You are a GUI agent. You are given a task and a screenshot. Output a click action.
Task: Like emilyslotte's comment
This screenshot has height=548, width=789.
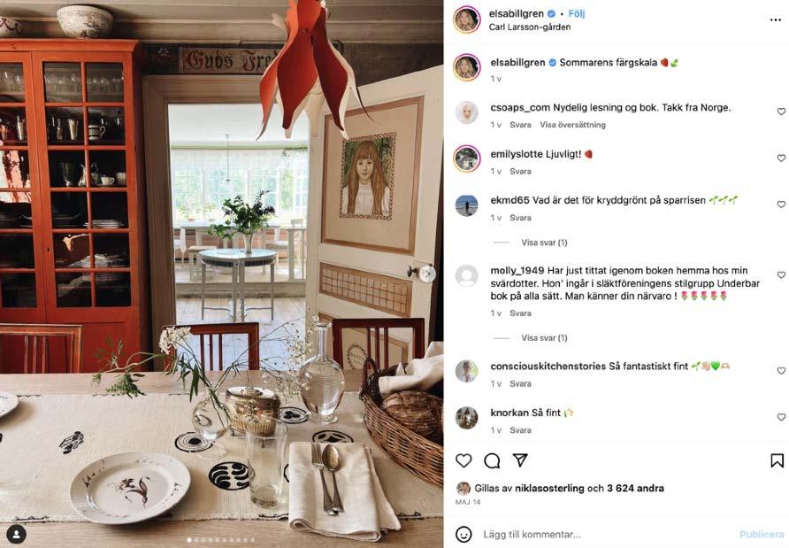[x=781, y=158]
